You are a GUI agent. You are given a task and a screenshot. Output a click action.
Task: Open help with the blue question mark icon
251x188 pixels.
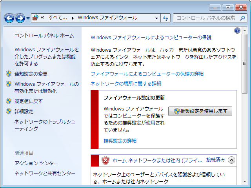[237, 31]
